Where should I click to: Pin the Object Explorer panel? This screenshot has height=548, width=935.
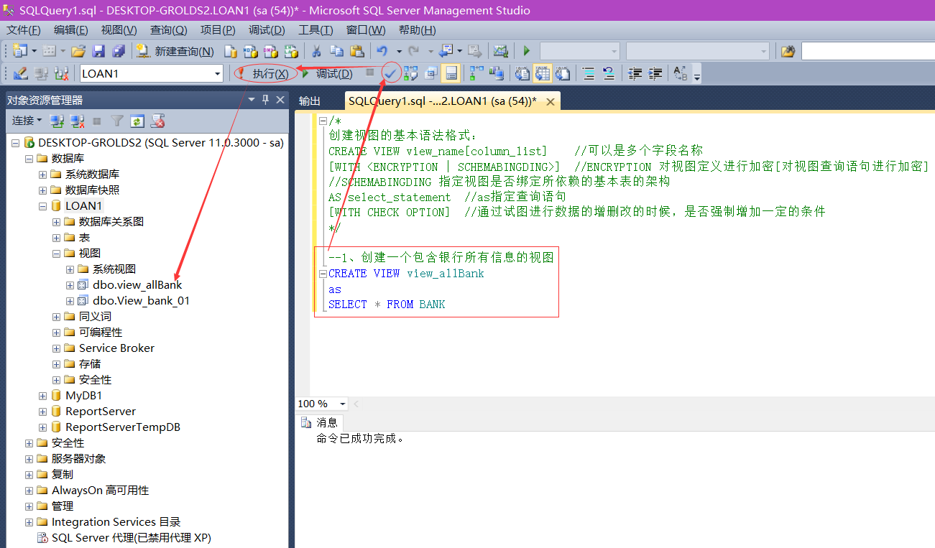265,99
